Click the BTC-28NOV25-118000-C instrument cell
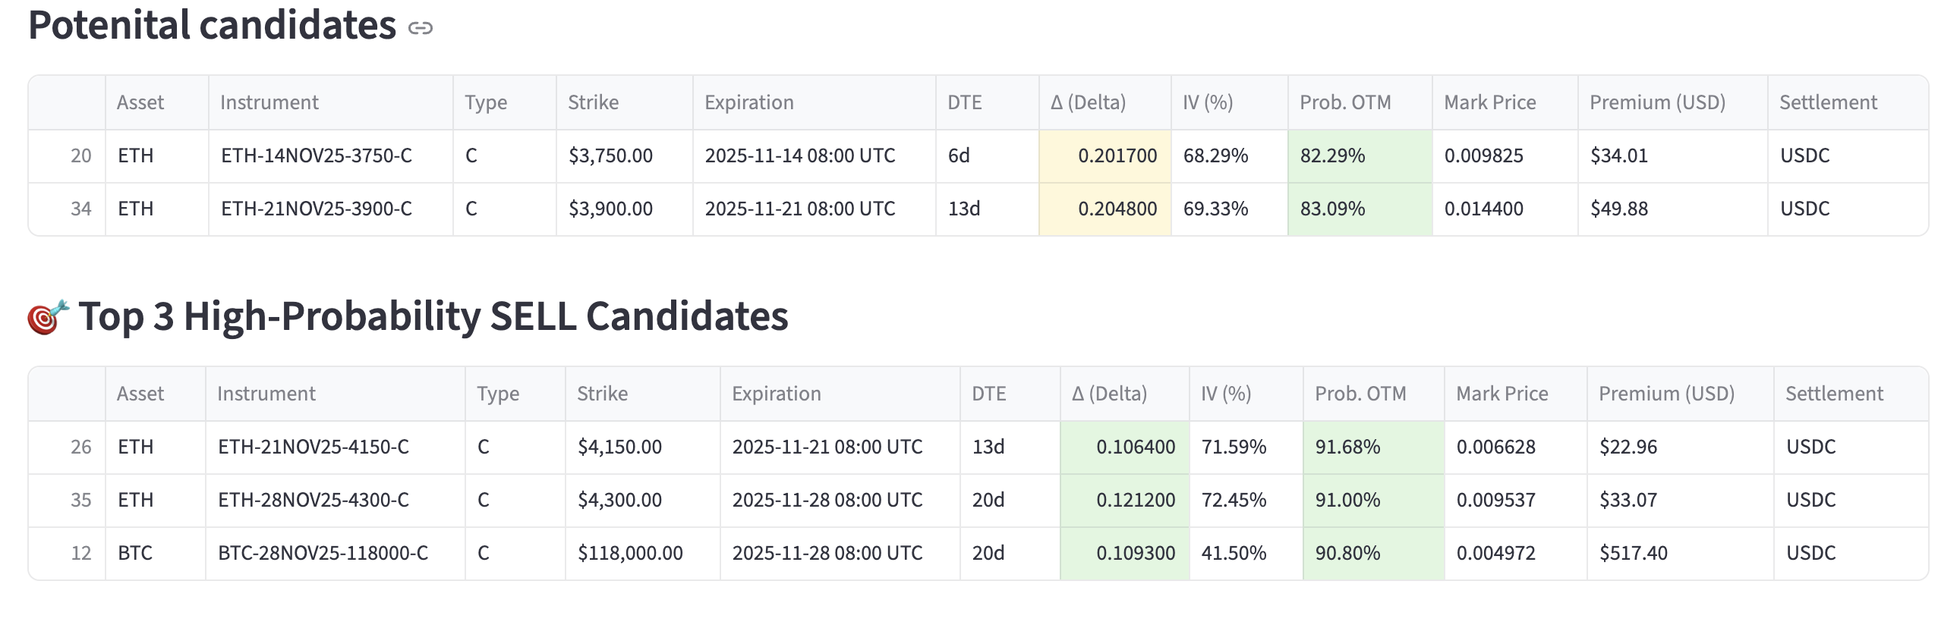The height and width of the screenshot is (625, 1960). click(323, 554)
